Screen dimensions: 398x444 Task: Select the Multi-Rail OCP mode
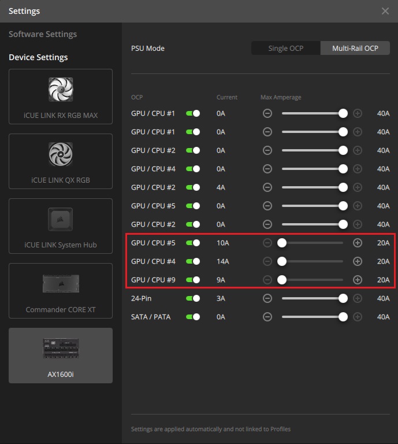pyautogui.click(x=355, y=48)
